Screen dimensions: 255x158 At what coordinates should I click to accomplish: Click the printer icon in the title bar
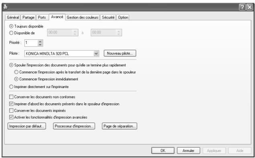point(6,7)
